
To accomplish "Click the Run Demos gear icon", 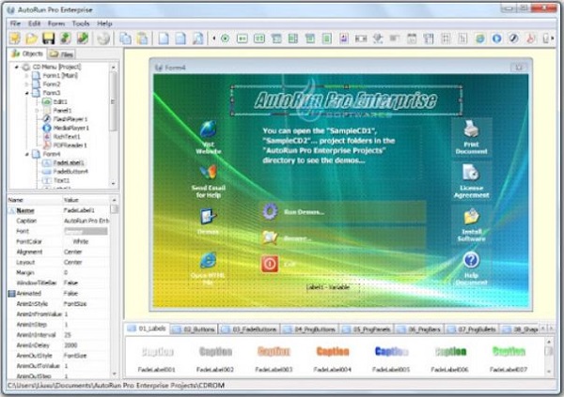I will point(270,211).
